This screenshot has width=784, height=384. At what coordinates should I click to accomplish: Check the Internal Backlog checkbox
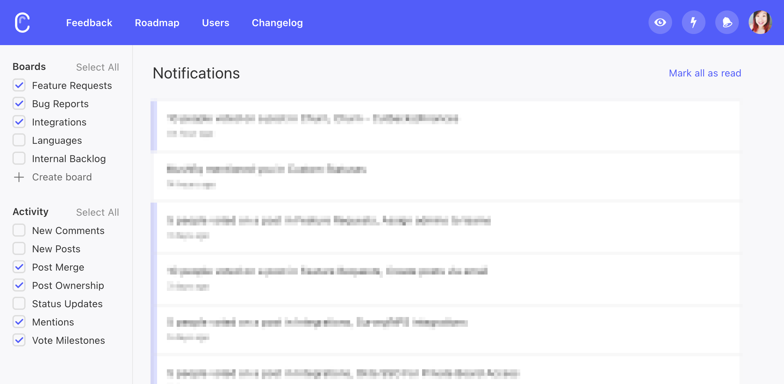[x=19, y=159]
